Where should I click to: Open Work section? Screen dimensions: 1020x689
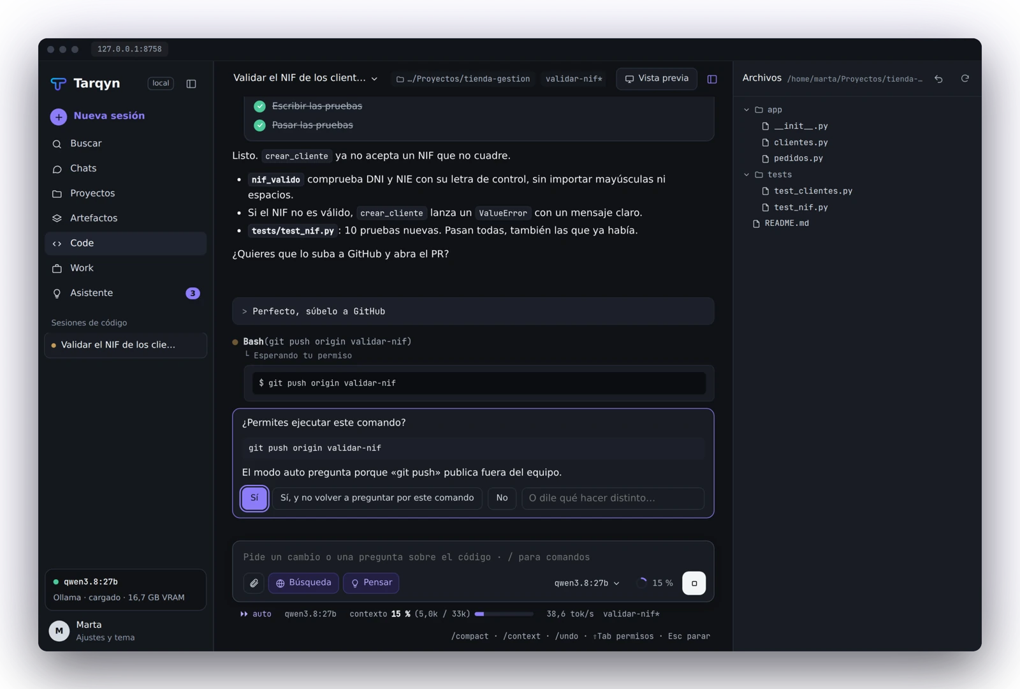click(126, 268)
